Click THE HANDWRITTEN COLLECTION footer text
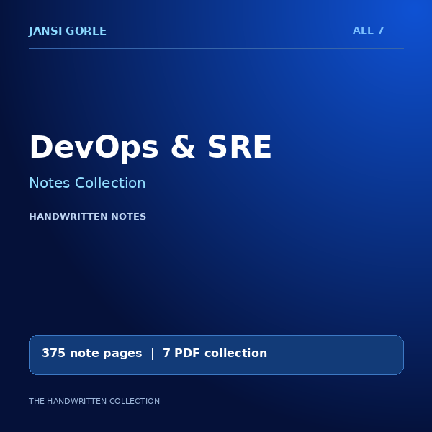The image size is (432, 432). [94, 401]
